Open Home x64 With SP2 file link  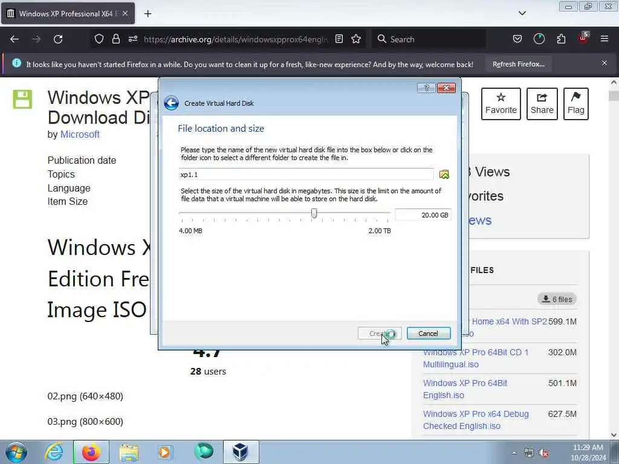tap(509, 321)
